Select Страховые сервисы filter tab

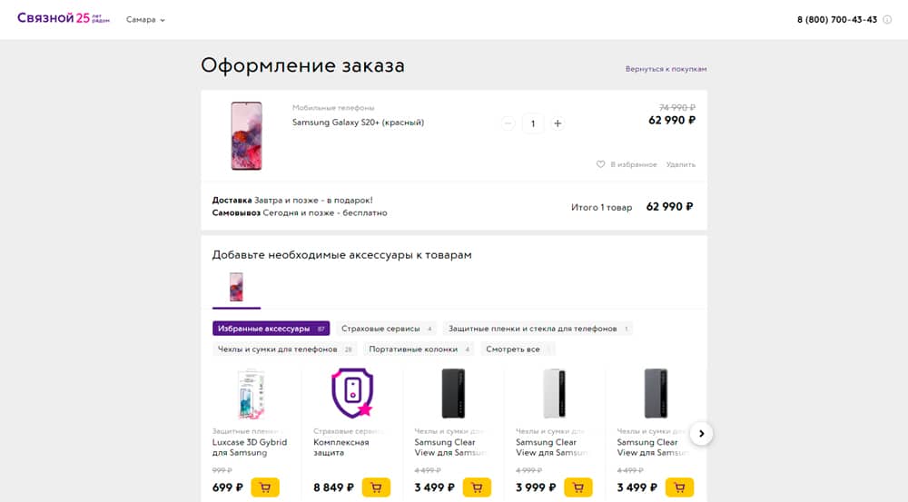pyautogui.click(x=386, y=329)
